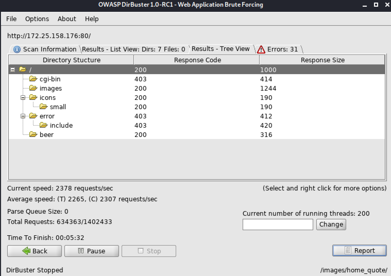Click the include subfolder icon
391x276 pixels.
[x=44, y=125]
